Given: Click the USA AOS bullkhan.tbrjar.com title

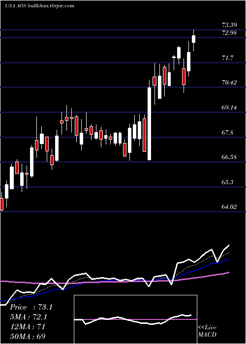Looking at the screenshot, I should pyautogui.click(x=39, y=6).
